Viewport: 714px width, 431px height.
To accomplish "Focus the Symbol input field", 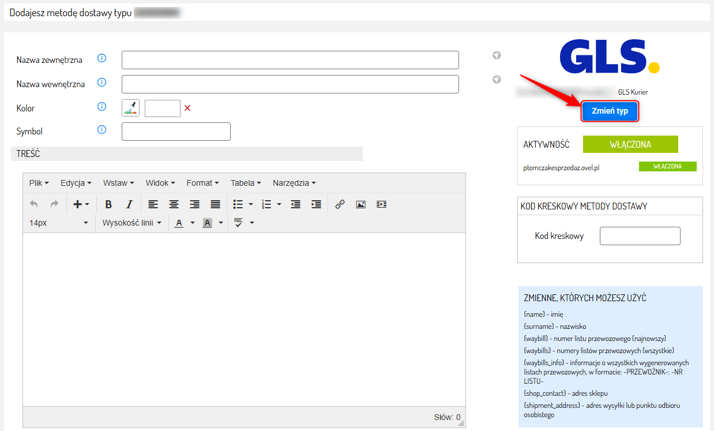I will (176, 132).
